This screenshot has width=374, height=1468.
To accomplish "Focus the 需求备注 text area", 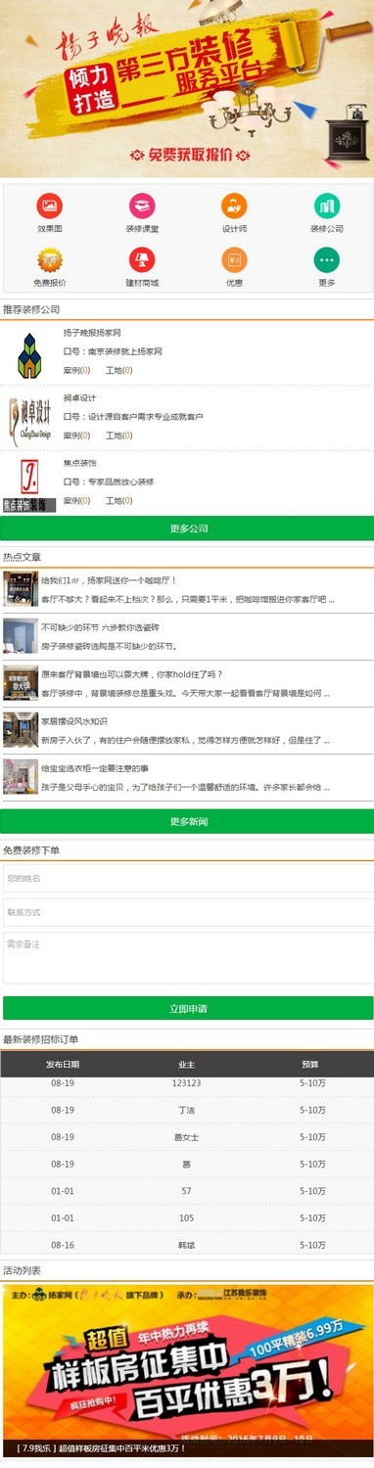I will tap(188, 958).
